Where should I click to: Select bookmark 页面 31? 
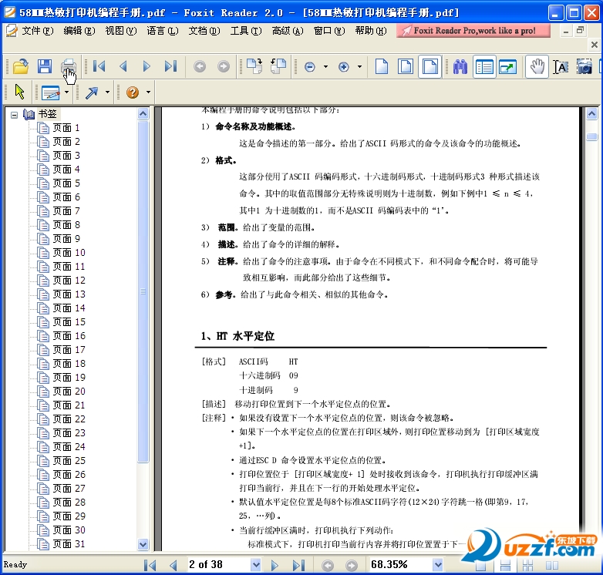(69, 544)
